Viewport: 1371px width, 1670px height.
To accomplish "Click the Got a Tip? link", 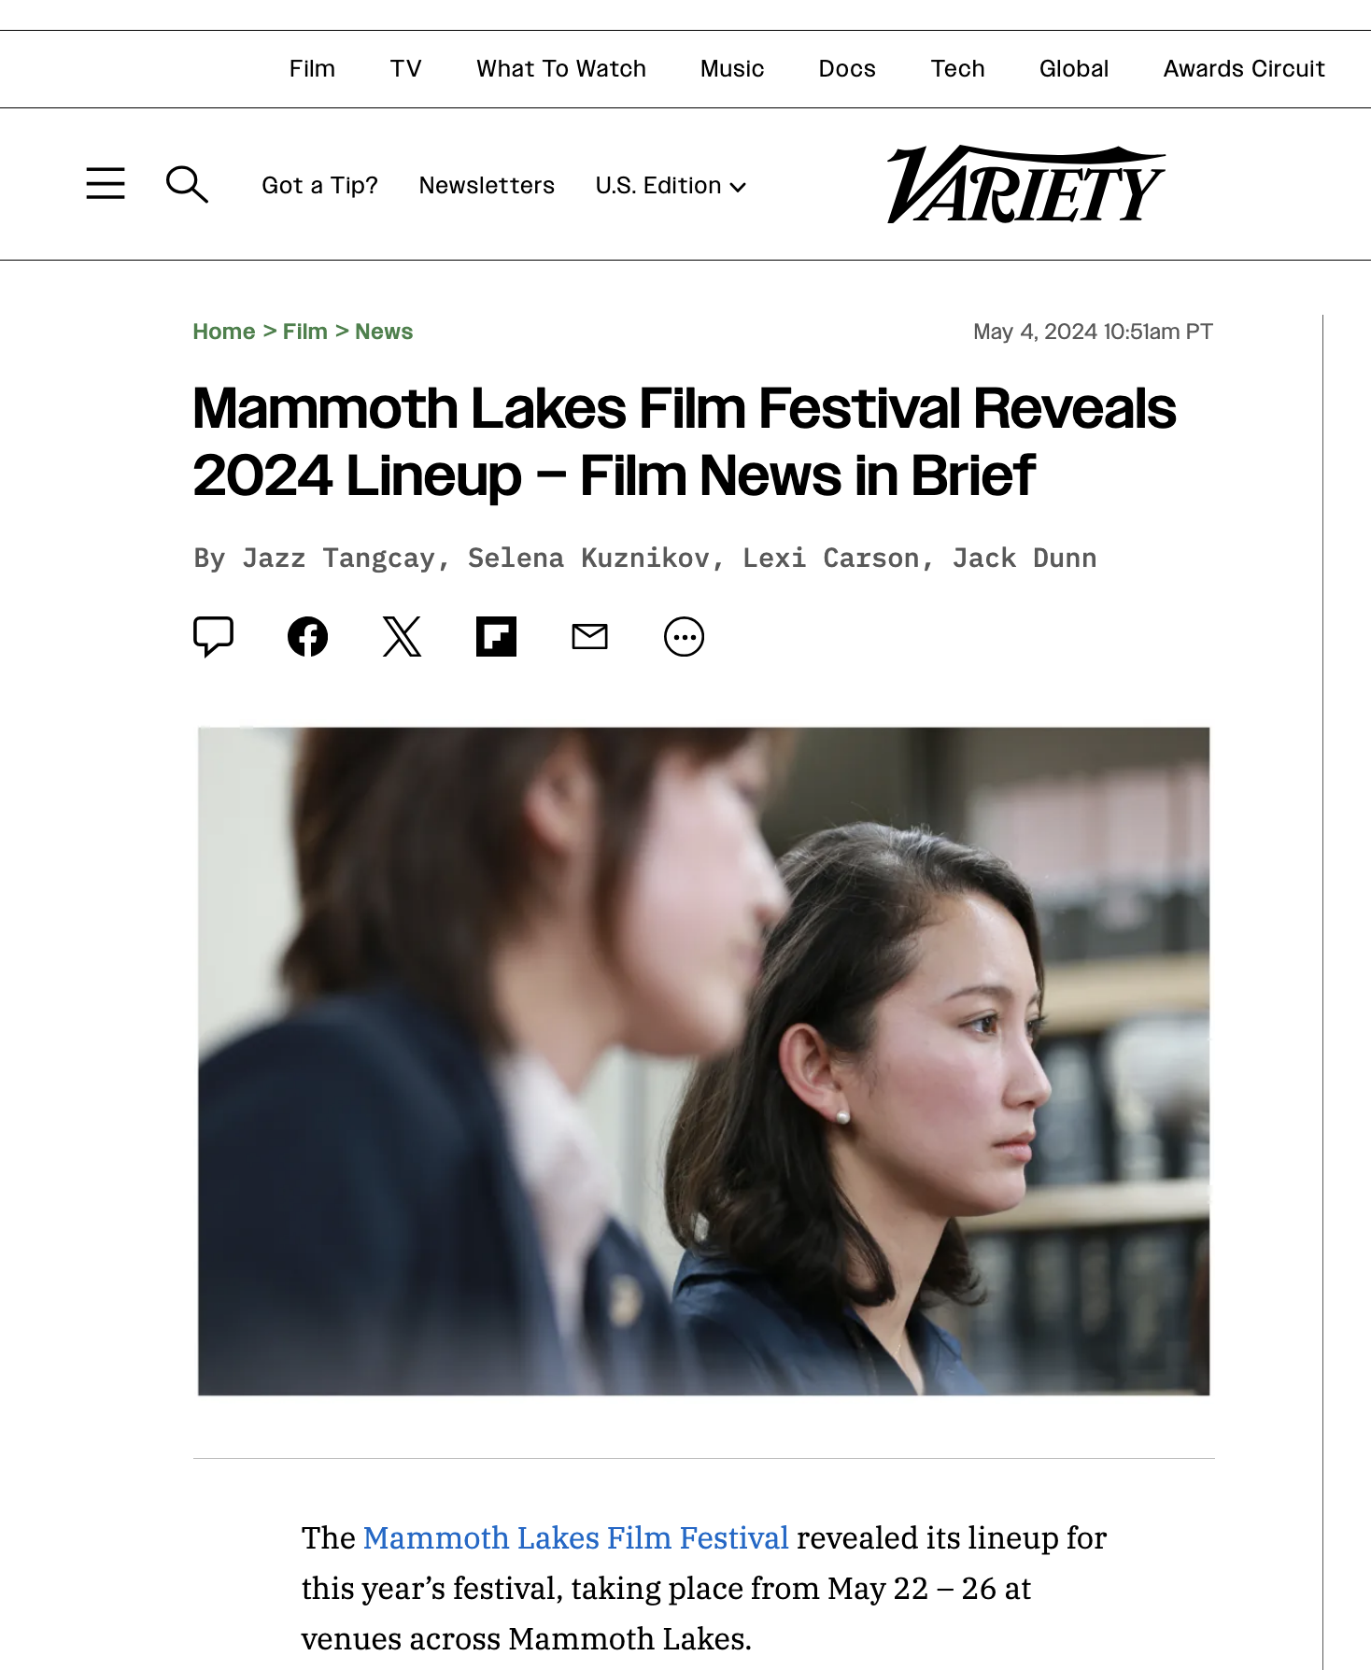I will (319, 185).
